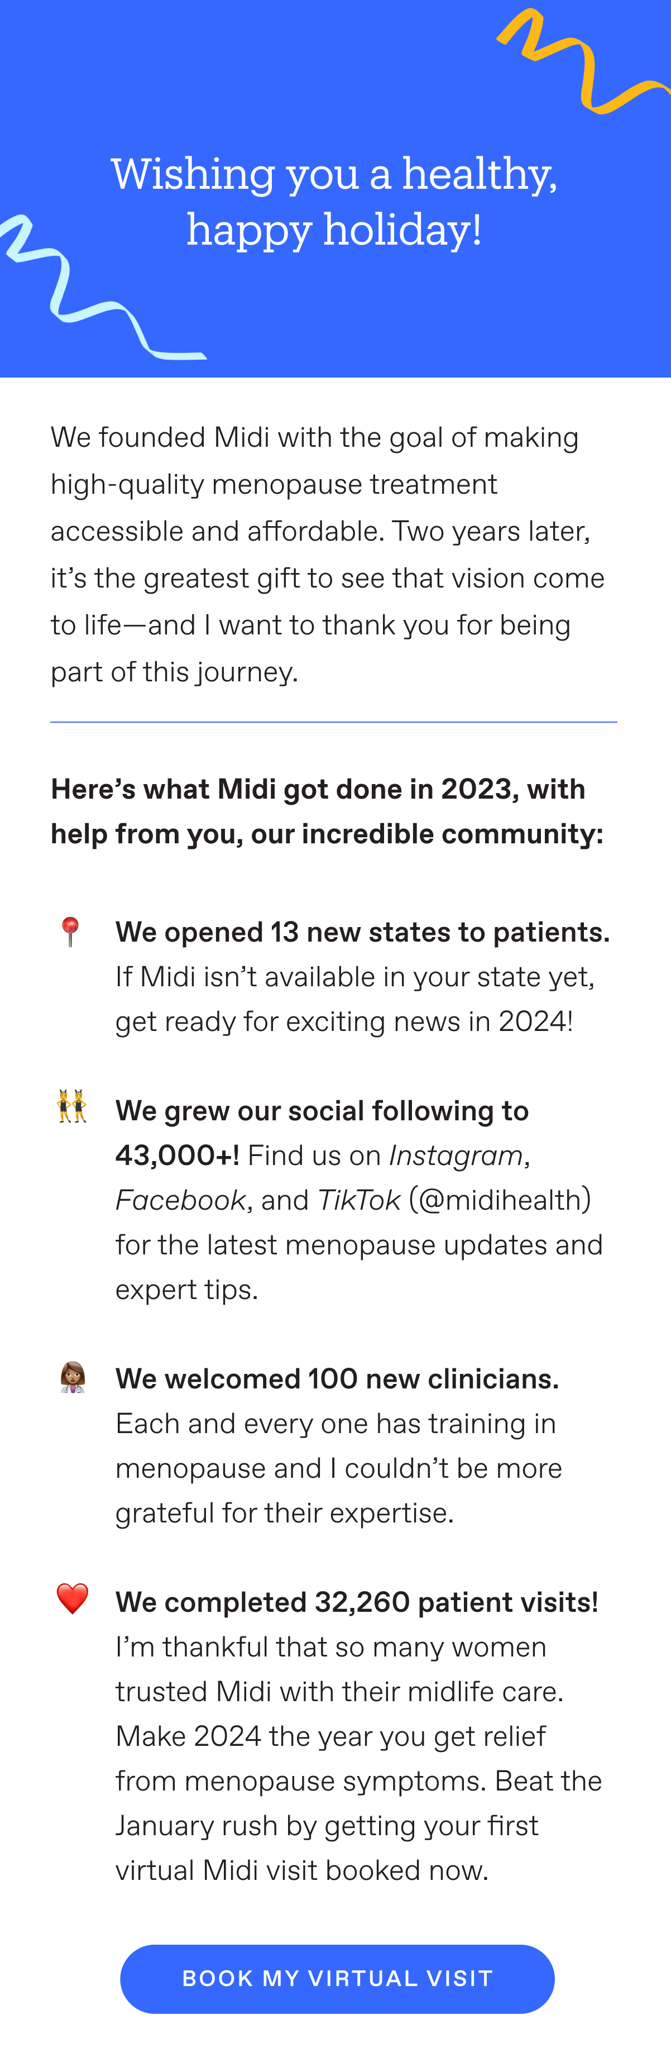
Task: Click 'We completed 32,260 patient visits' heading
Action: 357,1601
